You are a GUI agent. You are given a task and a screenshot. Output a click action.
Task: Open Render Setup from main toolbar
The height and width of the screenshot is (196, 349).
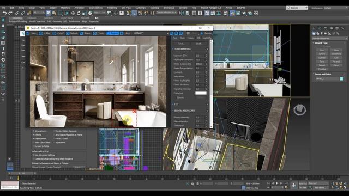point(232,13)
